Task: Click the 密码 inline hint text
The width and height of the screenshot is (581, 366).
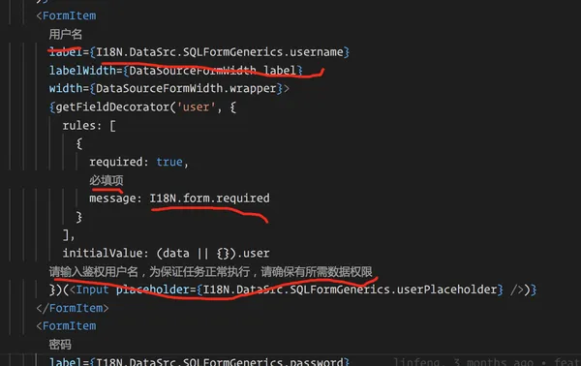Action: [x=60, y=345]
